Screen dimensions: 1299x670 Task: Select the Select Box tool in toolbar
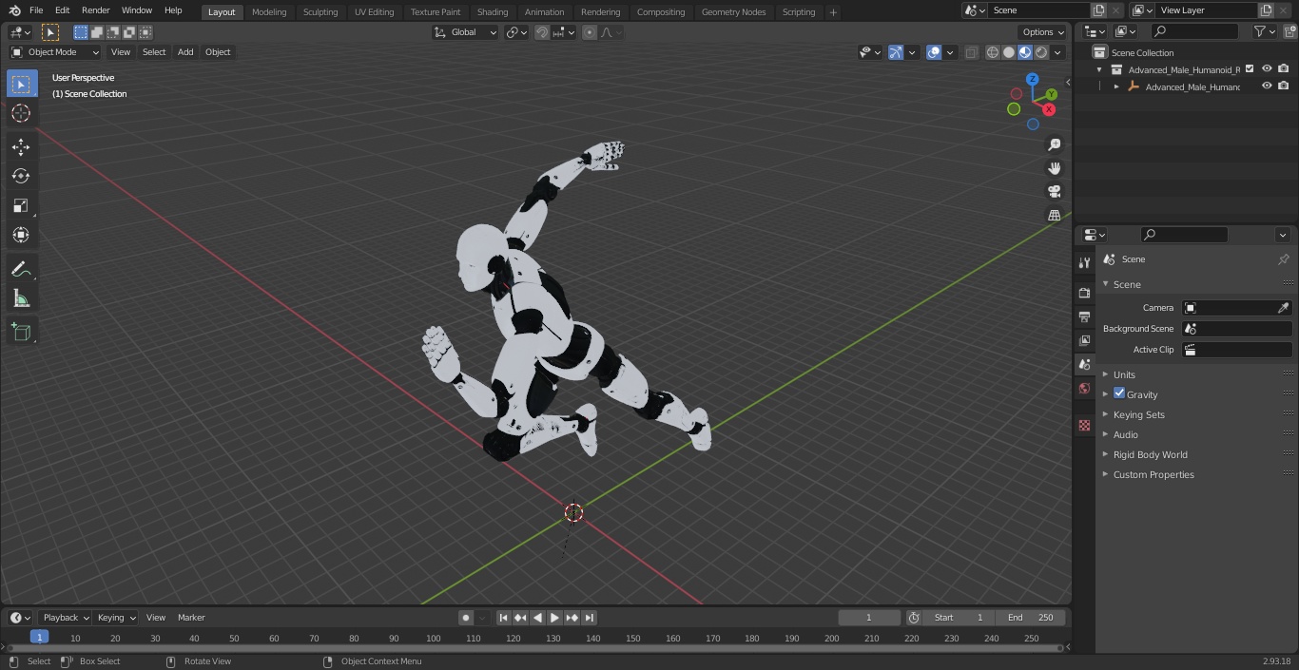(x=21, y=84)
